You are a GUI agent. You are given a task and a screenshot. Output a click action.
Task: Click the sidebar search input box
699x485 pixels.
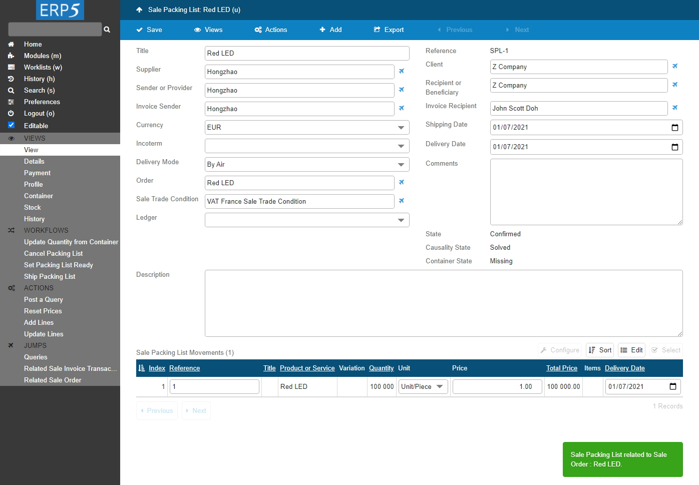click(55, 29)
